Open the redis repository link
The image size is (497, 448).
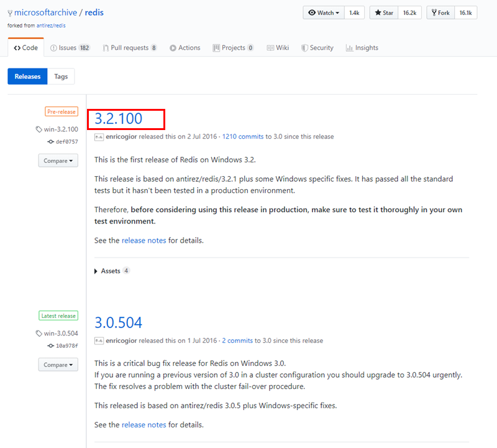point(94,12)
